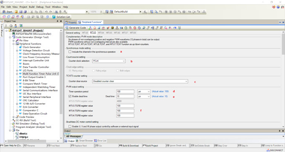Click the MTU4.TGRA register value field

[125, 111]
